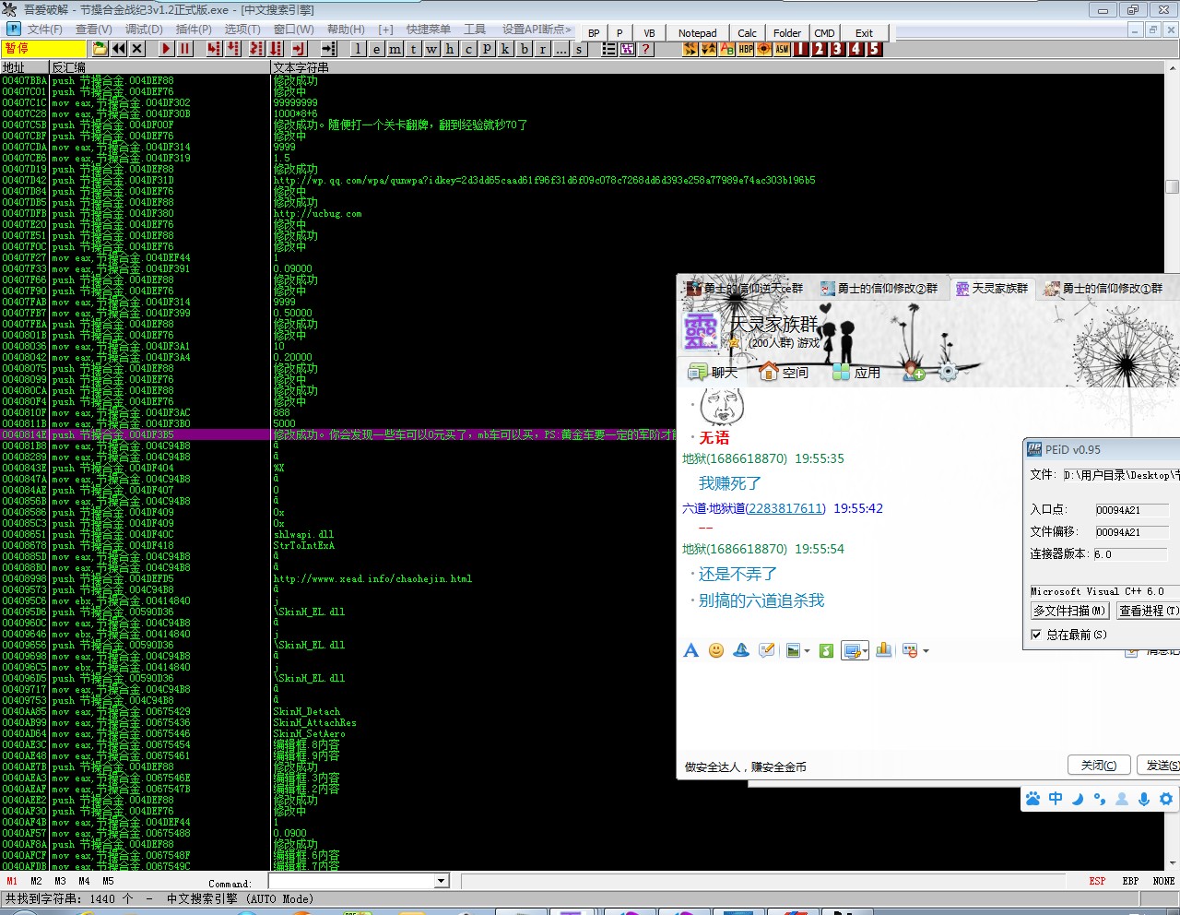Click the Folder shortcut button
Screen dimensions: 1180x915
pyautogui.click(x=787, y=33)
